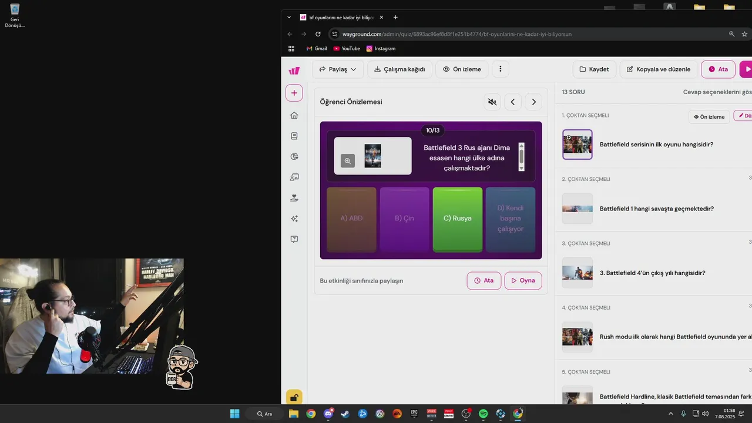Click the '13 SORU' label
This screenshot has height=423, width=752.
(573, 92)
